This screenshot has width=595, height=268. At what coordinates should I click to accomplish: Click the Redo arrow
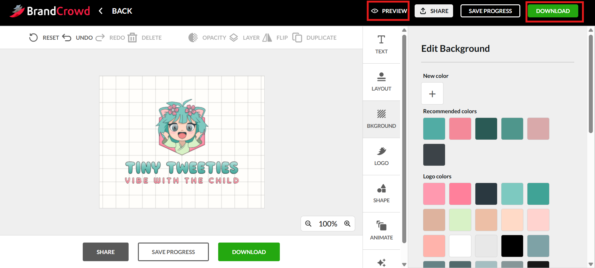coord(100,38)
